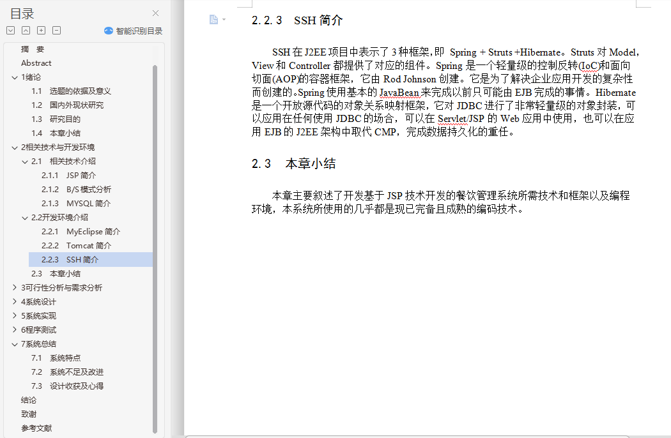Click the expand-all-levels down arrow icon
This screenshot has height=438, width=671.
pos(11,31)
